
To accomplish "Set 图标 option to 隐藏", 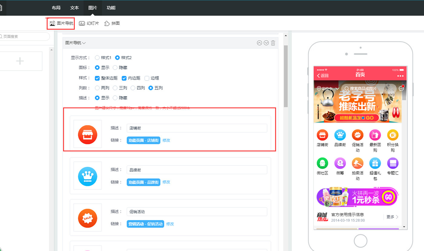I will [120, 68].
